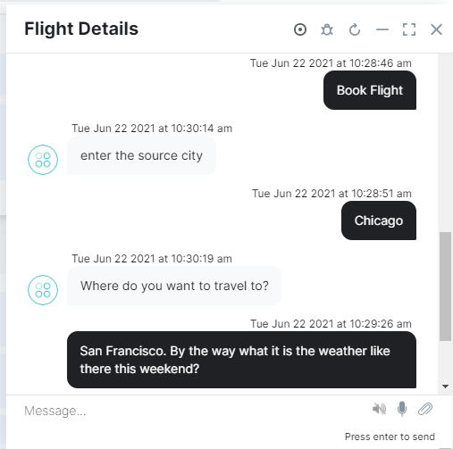Click bot avatar beside travel question
The image size is (453, 449).
pyautogui.click(x=43, y=290)
